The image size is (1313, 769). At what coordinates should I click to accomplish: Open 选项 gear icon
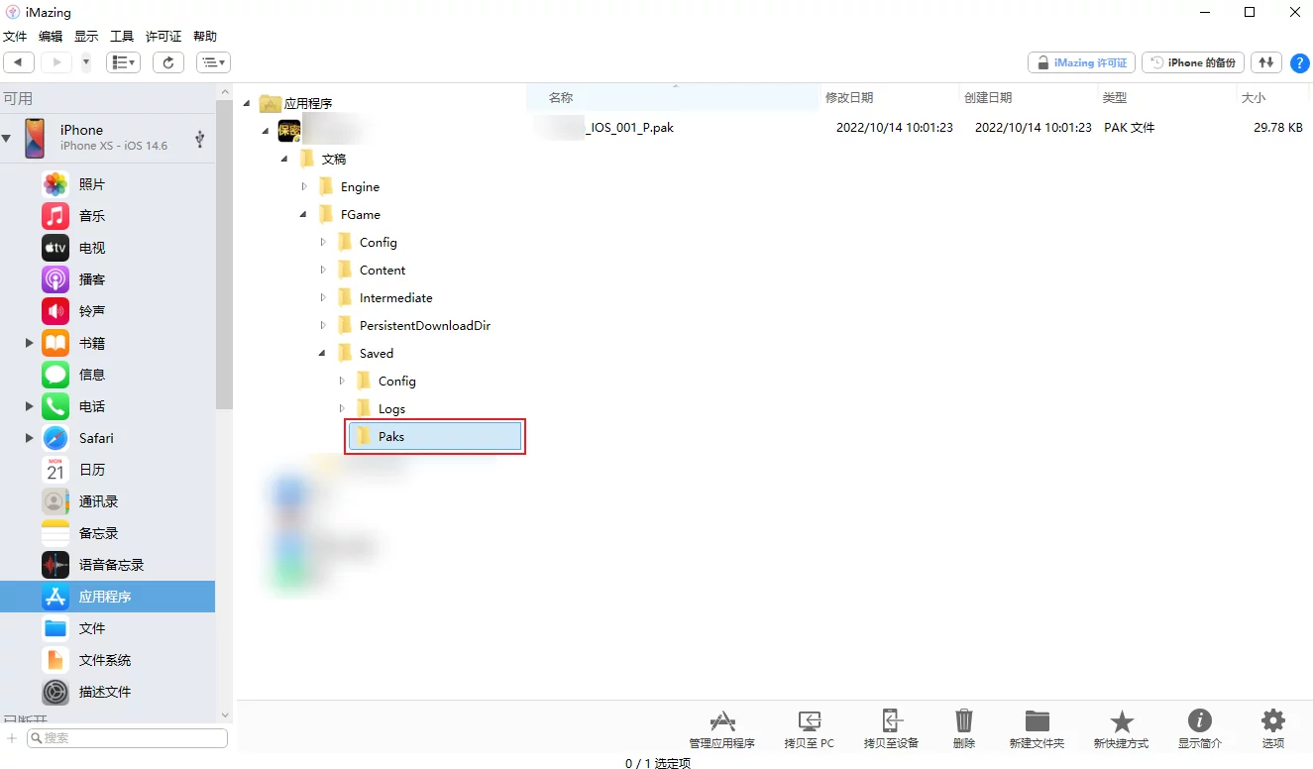click(x=1272, y=721)
